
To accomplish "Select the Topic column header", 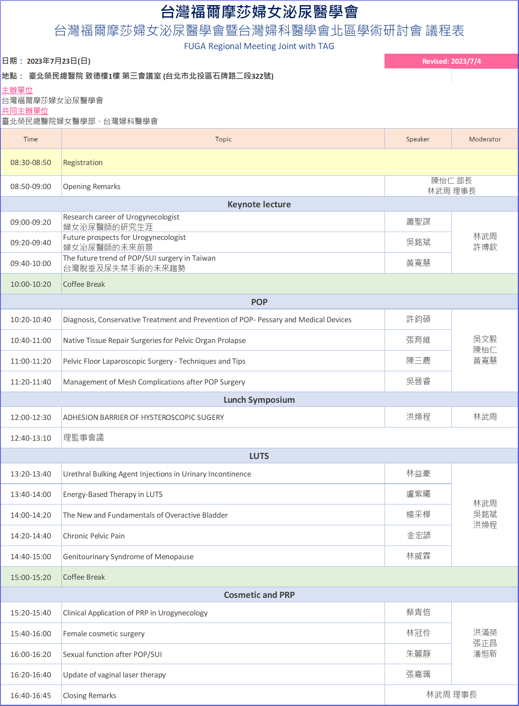I will pyautogui.click(x=223, y=139).
